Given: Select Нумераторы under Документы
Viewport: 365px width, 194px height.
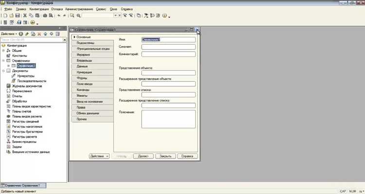Looking at the screenshot, I should (x=26, y=76).
